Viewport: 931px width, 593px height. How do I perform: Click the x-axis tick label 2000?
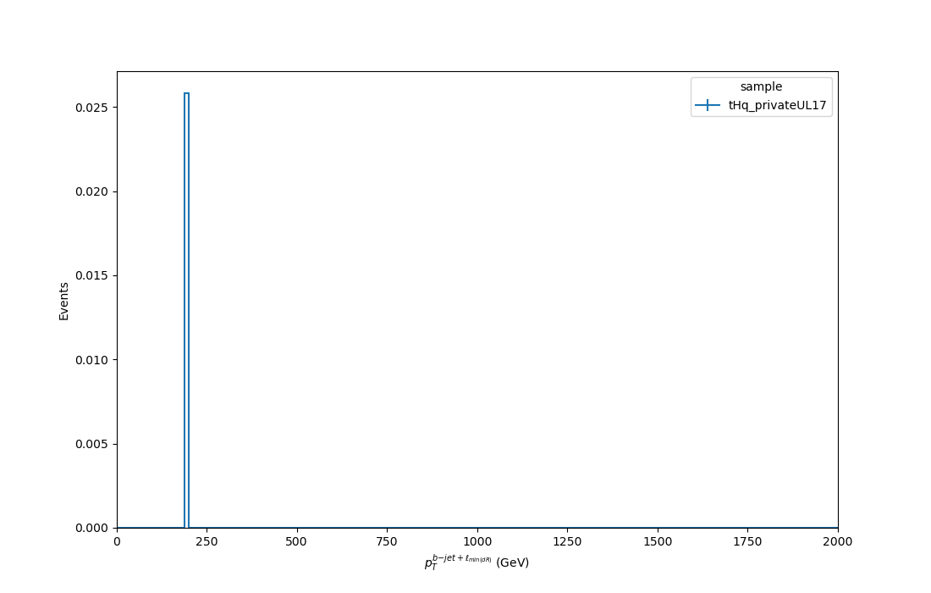838,541
